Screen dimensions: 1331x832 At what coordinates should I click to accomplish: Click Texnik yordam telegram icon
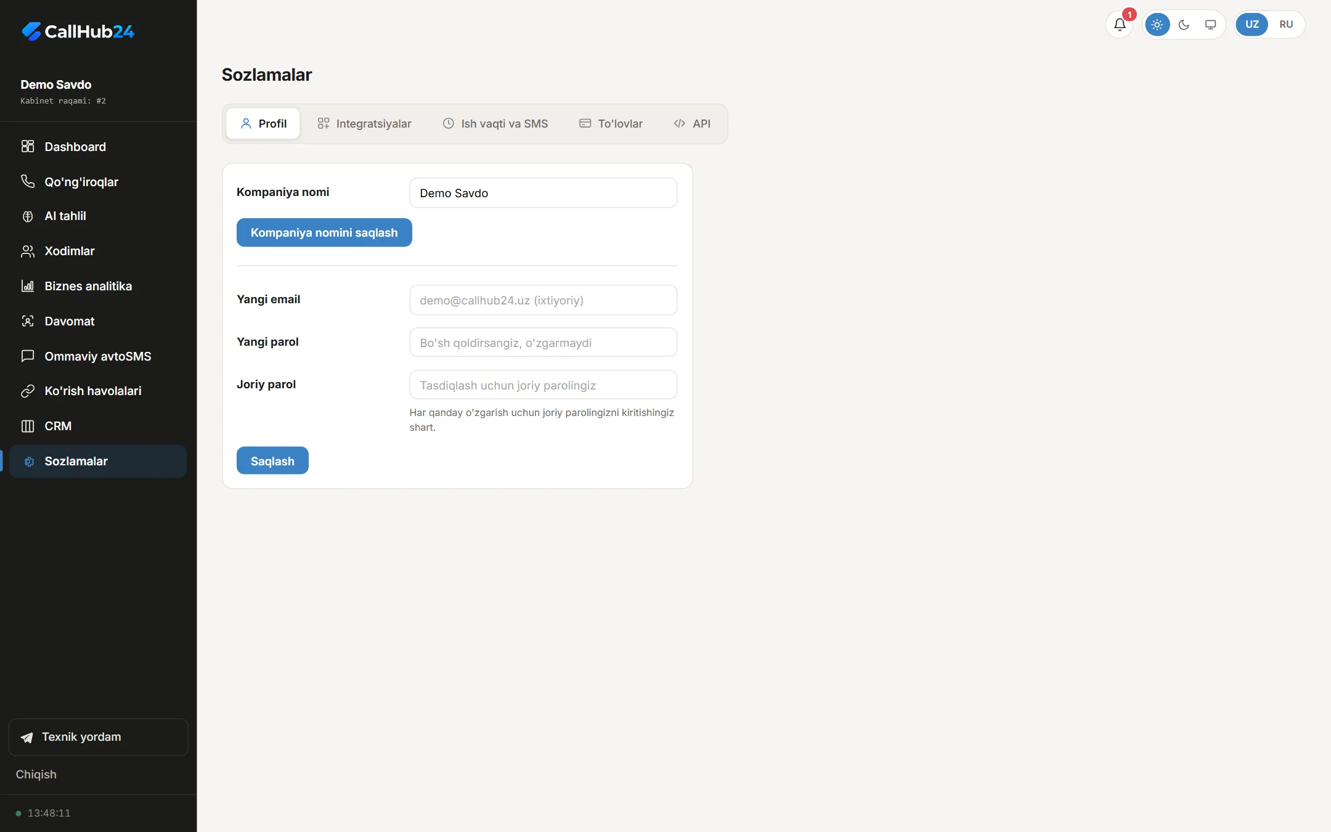[27, 738]
